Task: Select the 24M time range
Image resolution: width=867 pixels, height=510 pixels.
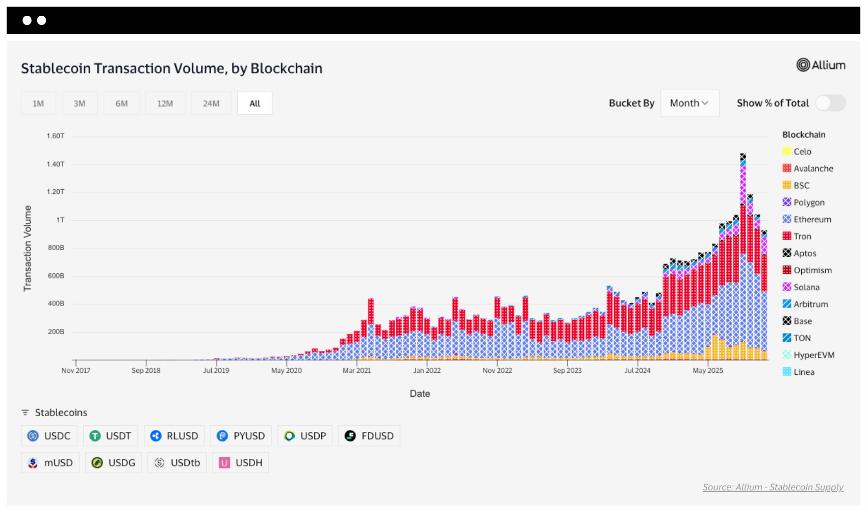Action: [211, 103]
